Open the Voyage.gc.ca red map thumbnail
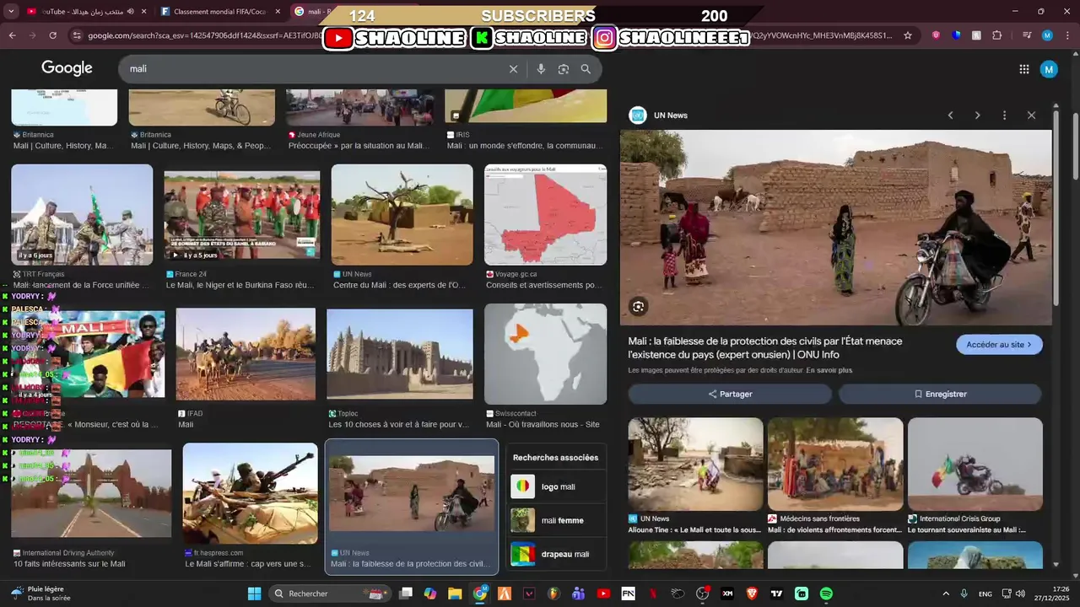The width and height of the screenshot is (1080, 607). tap(545, 214)
